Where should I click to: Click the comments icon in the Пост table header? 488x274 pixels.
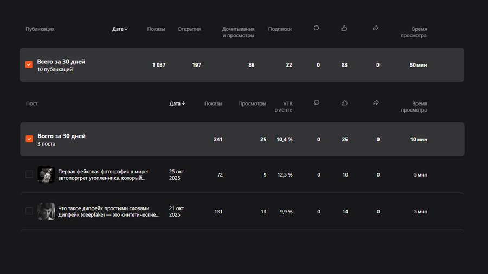click(x=316, y=103)
